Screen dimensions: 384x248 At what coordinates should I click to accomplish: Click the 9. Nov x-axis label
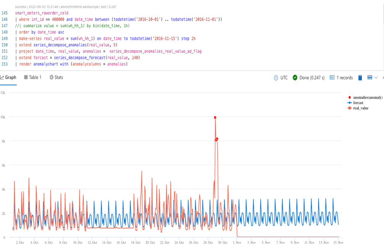(295, 242)
